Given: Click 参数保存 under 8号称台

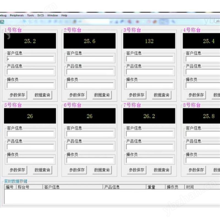Looking at the screenshot, I should click(196, 170).
